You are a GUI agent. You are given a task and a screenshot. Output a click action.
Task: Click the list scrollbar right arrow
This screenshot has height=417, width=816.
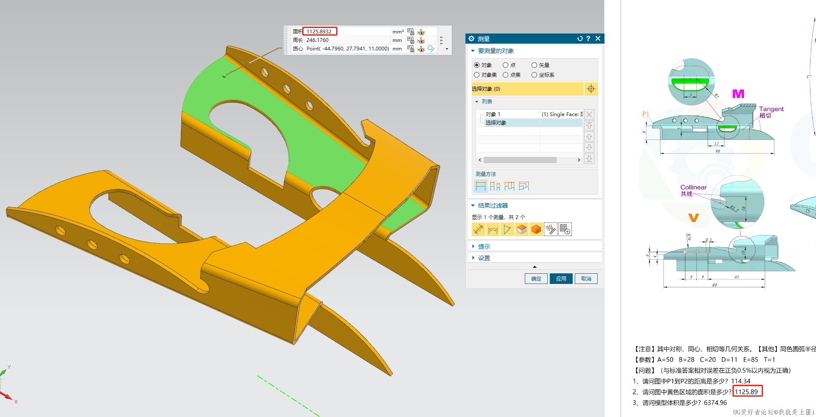coord(579,160)
